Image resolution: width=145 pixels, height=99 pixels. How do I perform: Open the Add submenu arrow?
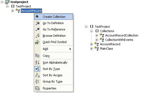coord(70,49)
